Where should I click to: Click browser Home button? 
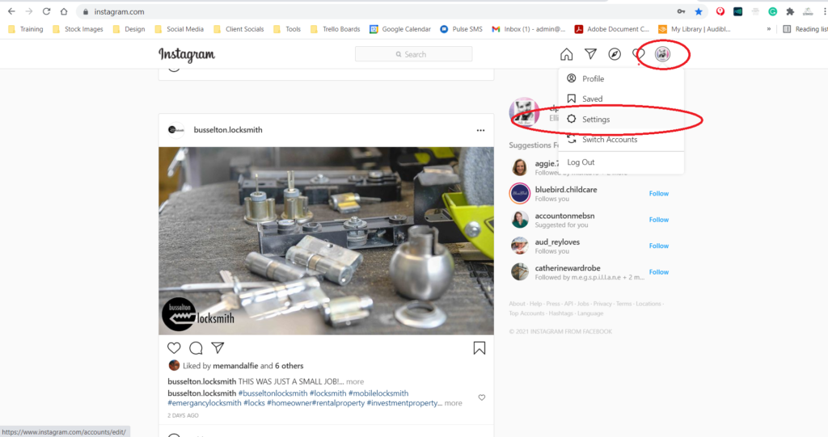tap(64, 11)
